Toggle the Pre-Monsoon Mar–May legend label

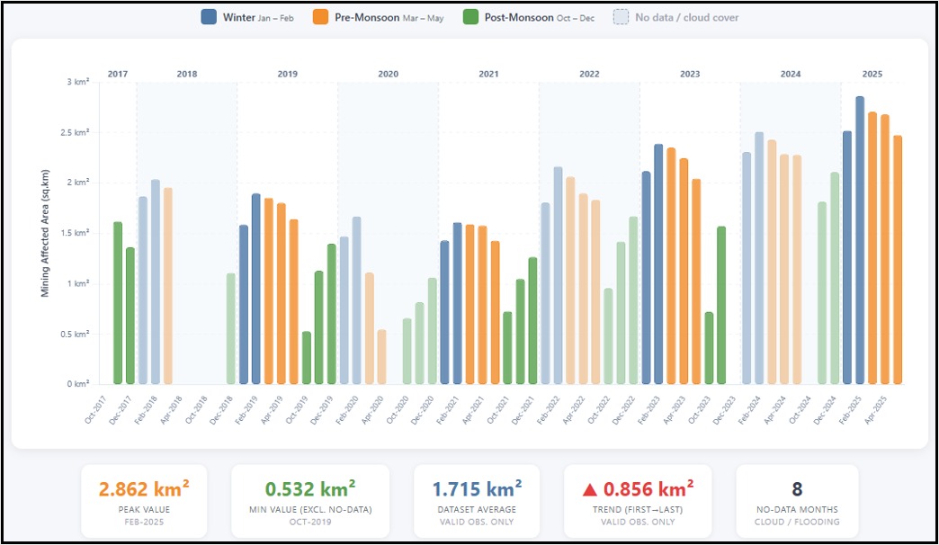(x=389, y=18)
